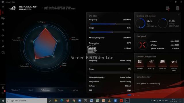Open File Explorer from the taskbar
The width and height of the screenshot is (184, 103).
tap(56, 100)
